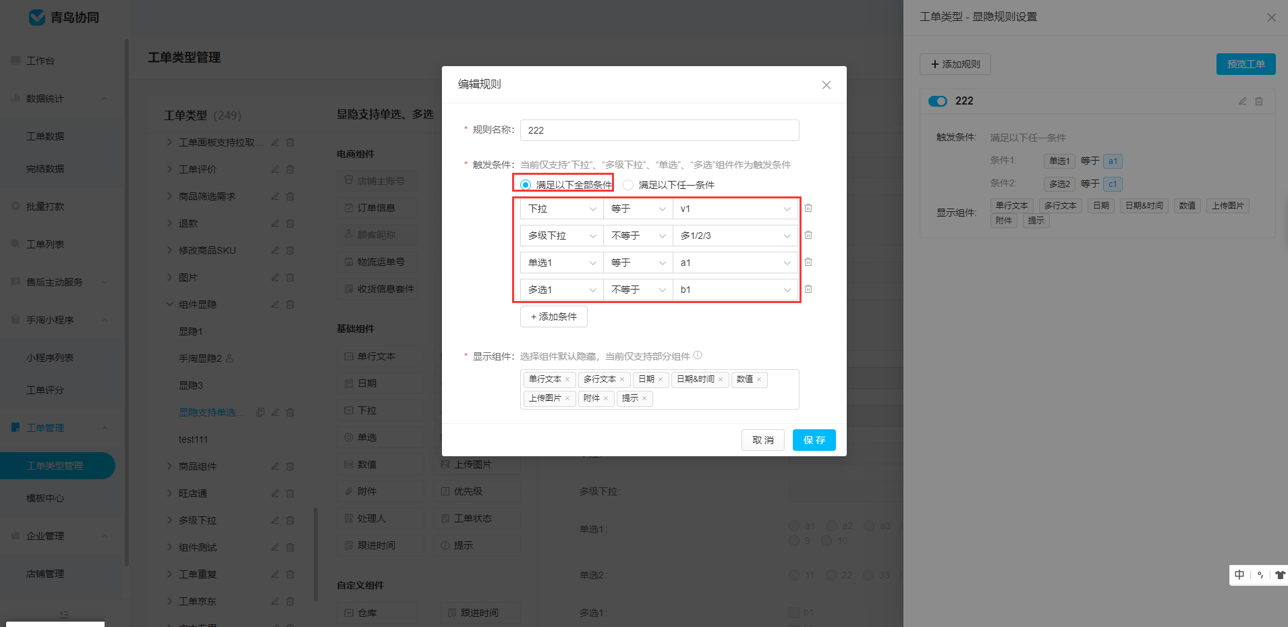Toggle the rule 222 enable switch

click(x=938, y=101)
